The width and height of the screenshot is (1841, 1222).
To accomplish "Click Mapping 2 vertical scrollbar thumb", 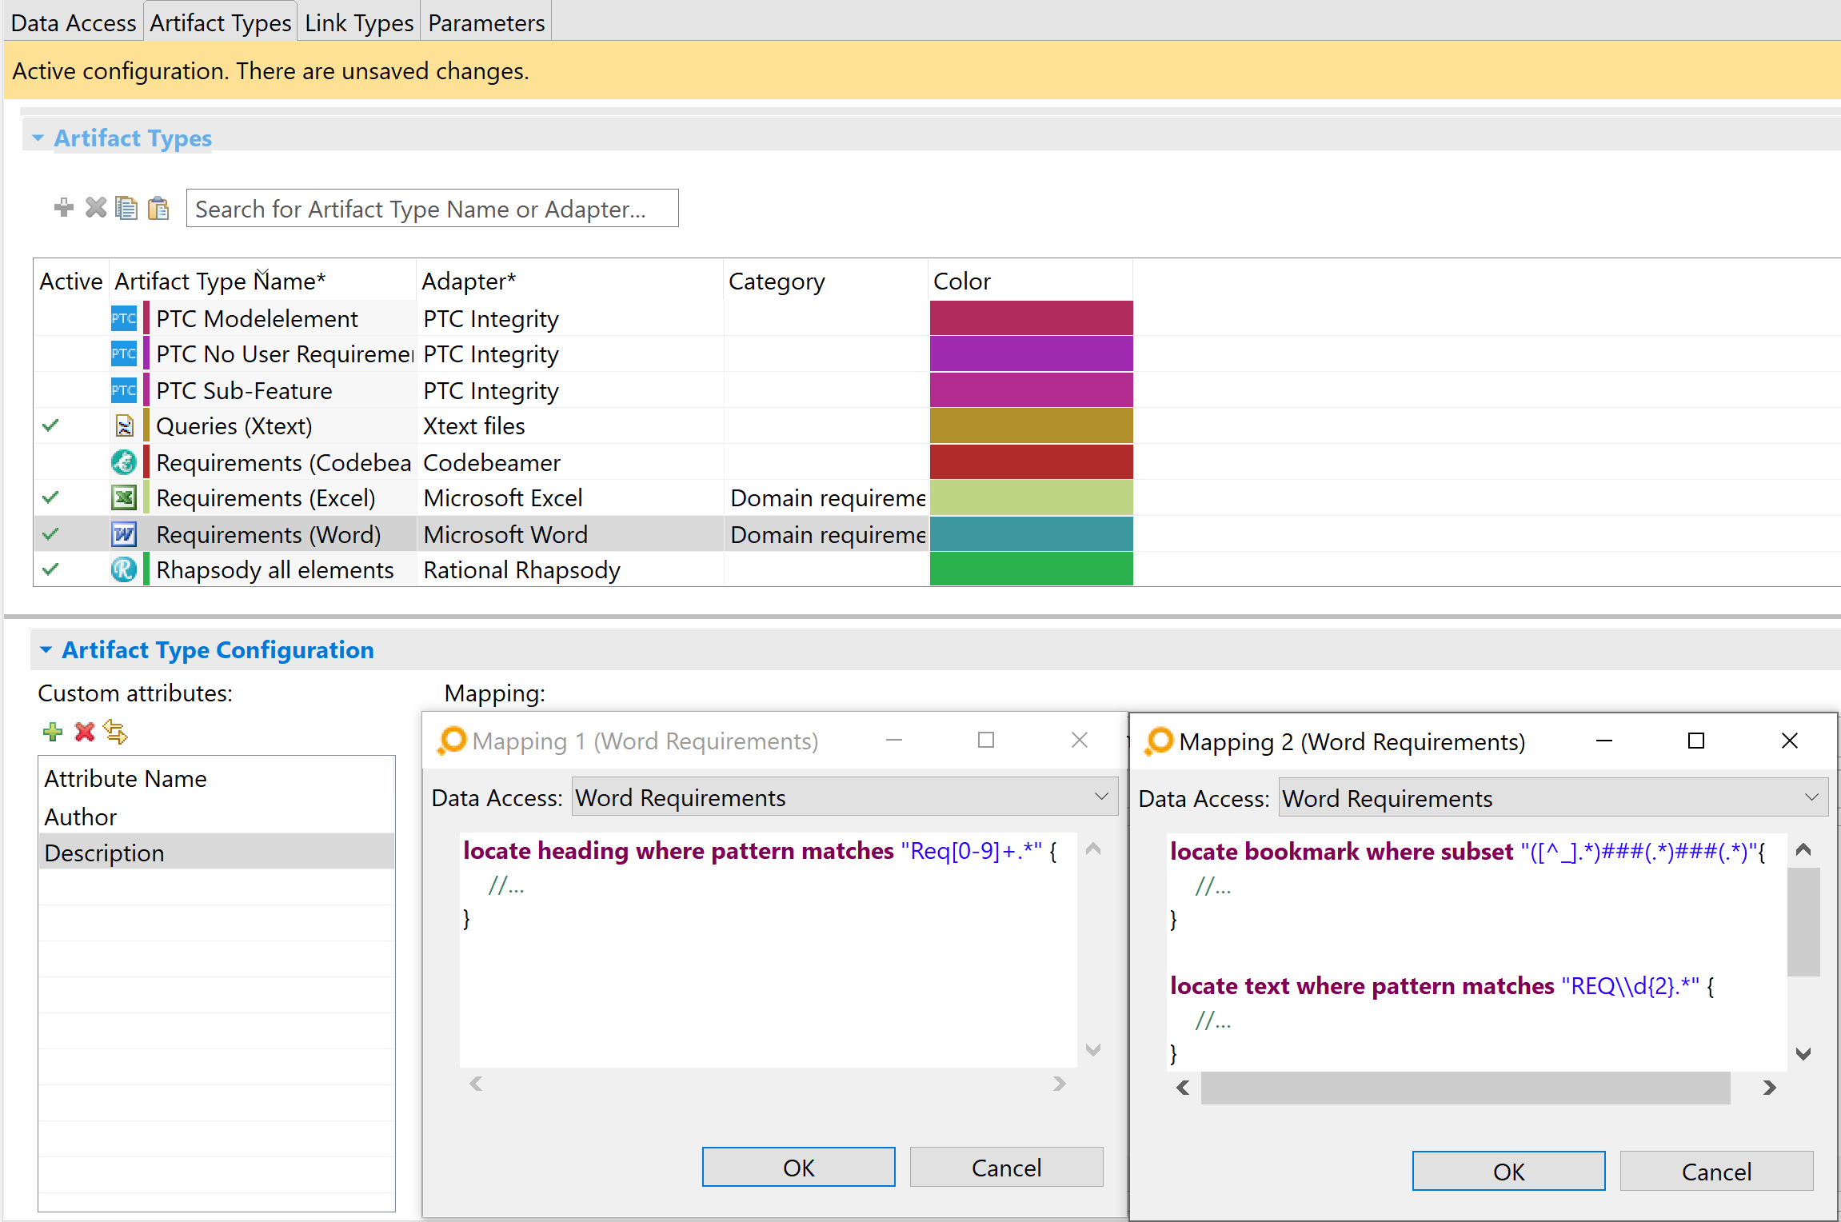I will [1803, 921].
